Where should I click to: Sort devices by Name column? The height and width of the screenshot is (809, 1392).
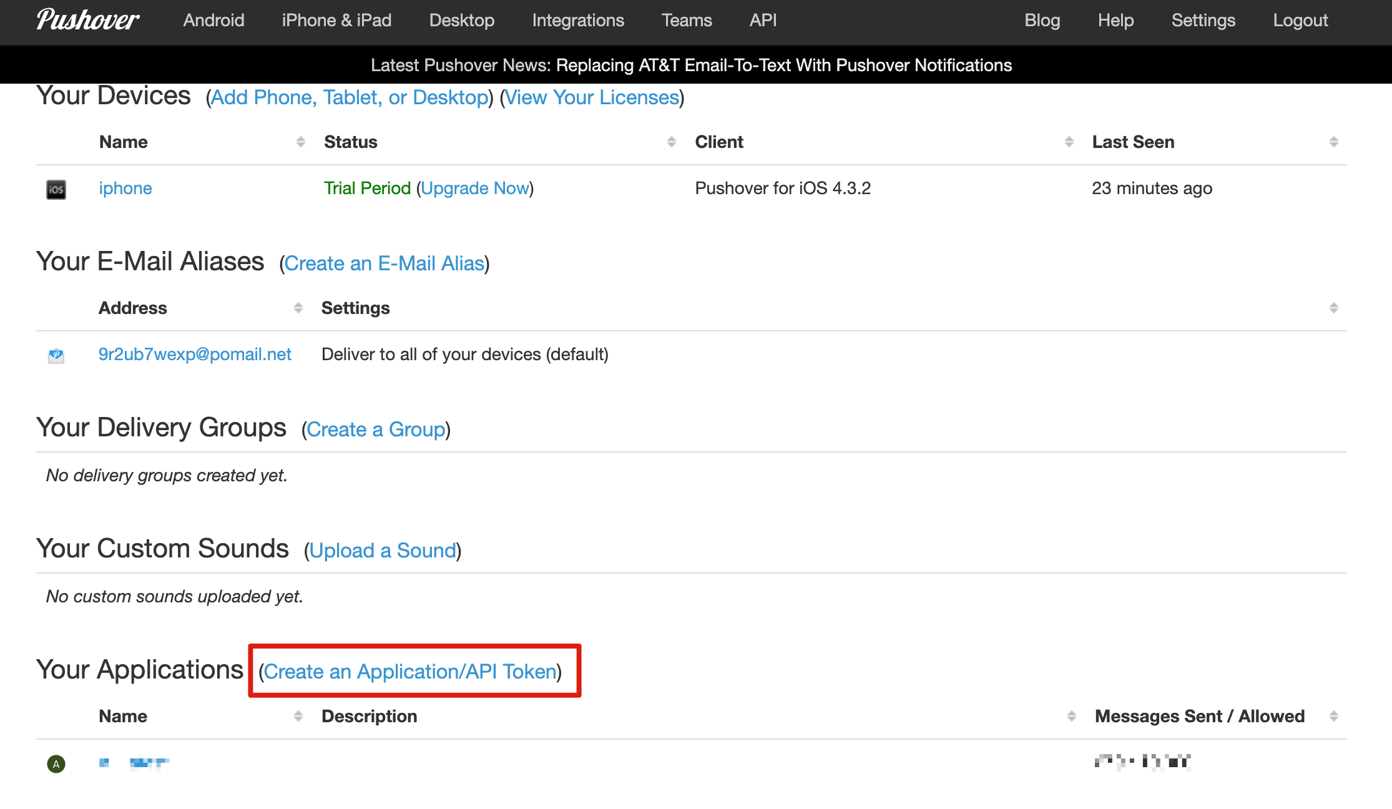click(301, 142)
